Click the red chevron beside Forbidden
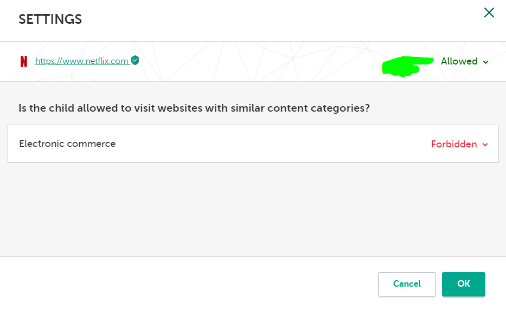Viewport: 506px width, 310px height. point(485,145)
